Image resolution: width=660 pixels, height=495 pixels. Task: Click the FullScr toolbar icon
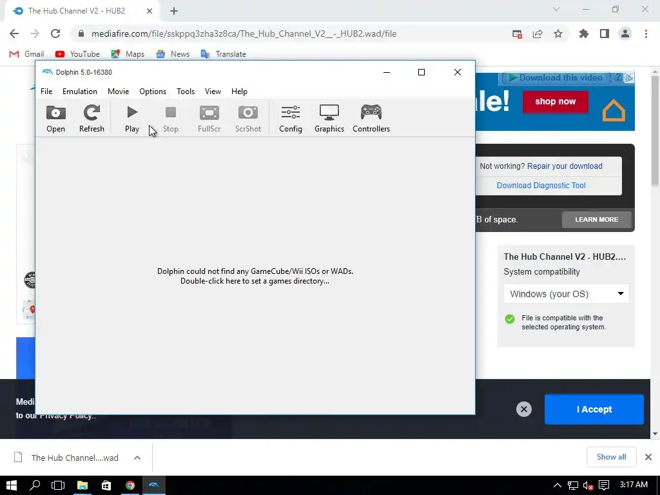point(209,119)
